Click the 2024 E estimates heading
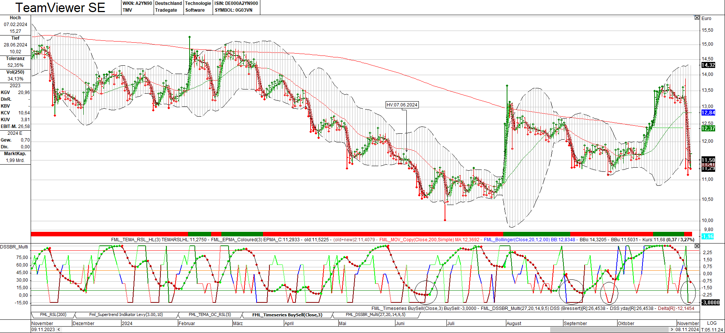 tap(15, 133)
